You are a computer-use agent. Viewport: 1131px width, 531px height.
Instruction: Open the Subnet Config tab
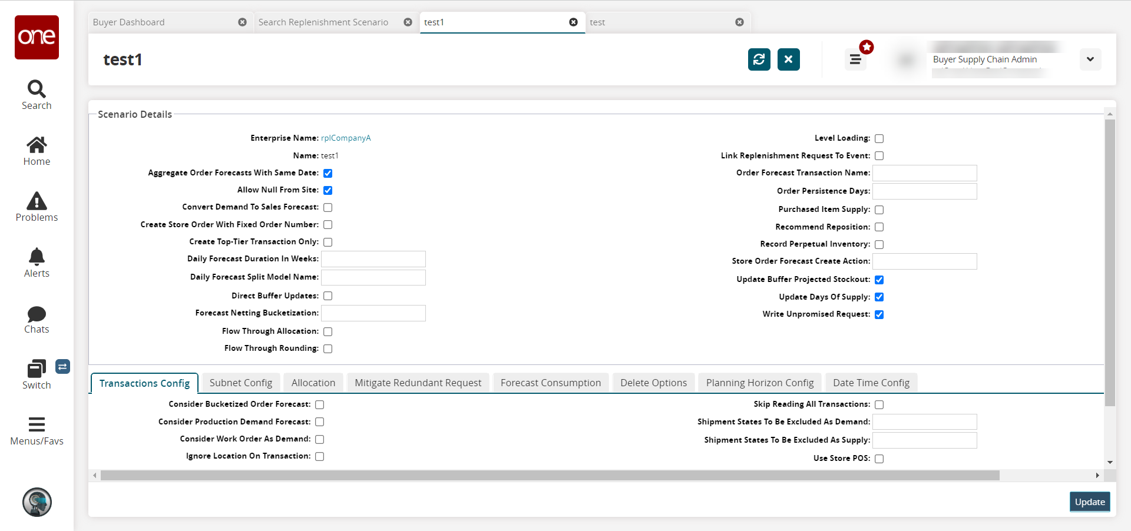tap(241, 383)
